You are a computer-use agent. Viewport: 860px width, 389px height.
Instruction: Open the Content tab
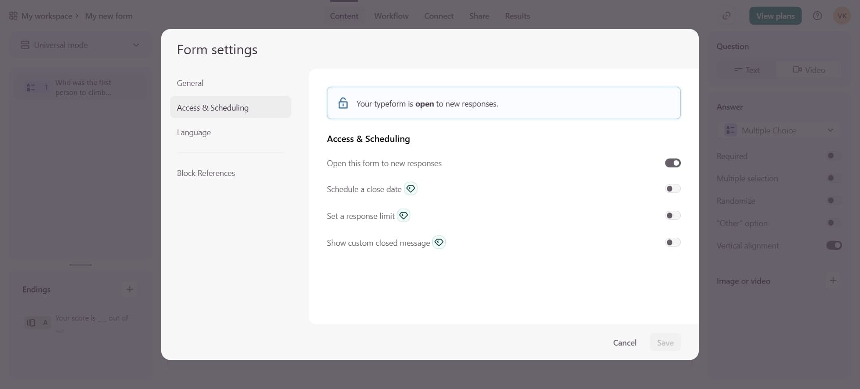(x=344, y=16)
